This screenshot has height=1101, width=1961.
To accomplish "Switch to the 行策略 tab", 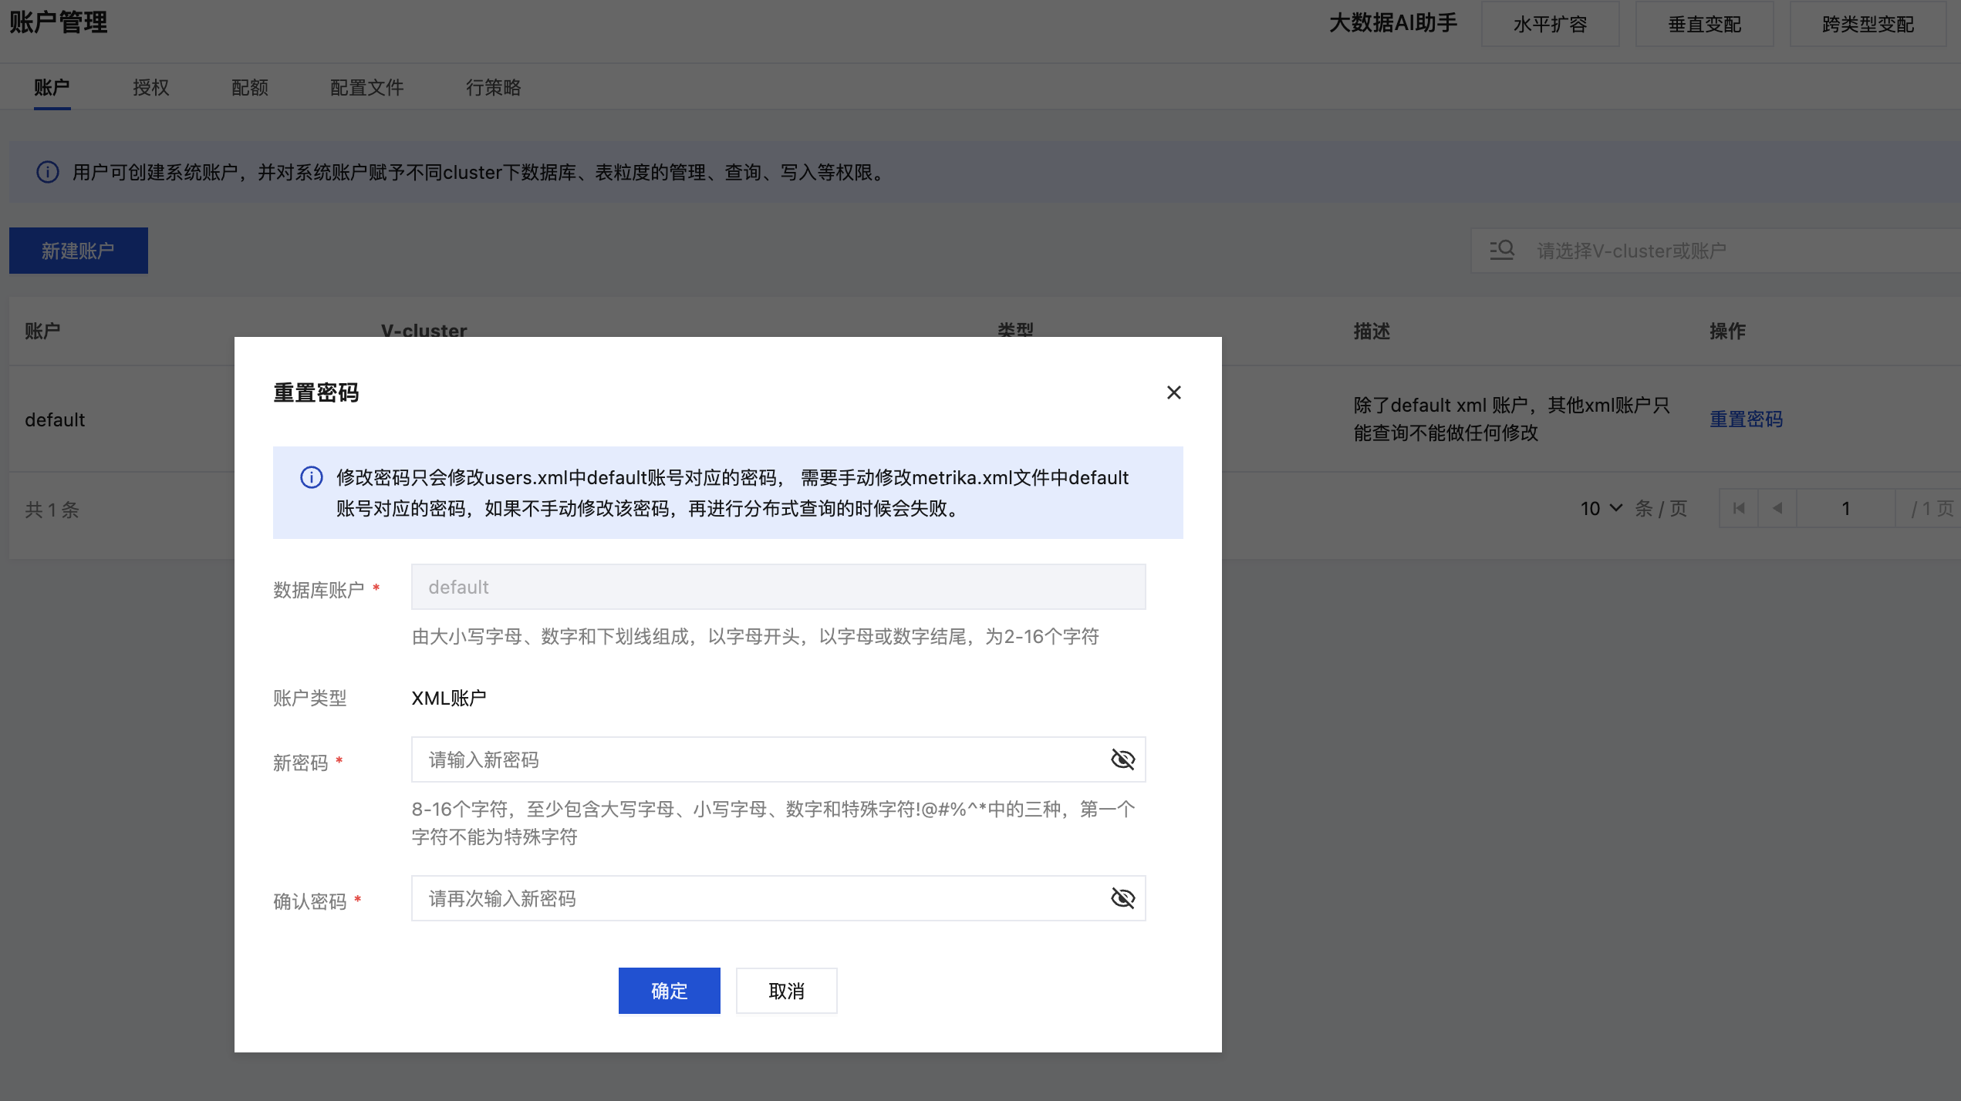I will coord(493,88).
